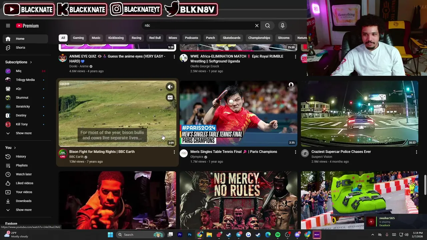Open the Kill Tony subscription channel

pyautogui.click(x=25, y=124)
